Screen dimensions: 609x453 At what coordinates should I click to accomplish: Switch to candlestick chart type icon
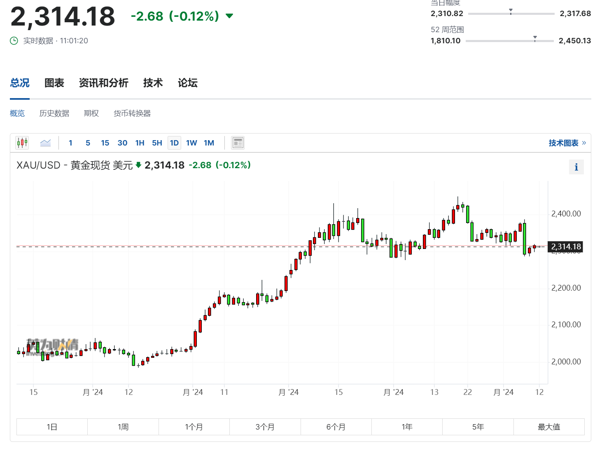(22, 143)
